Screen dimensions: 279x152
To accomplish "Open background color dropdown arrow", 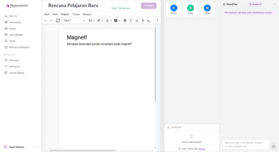I will coord(119,20).
